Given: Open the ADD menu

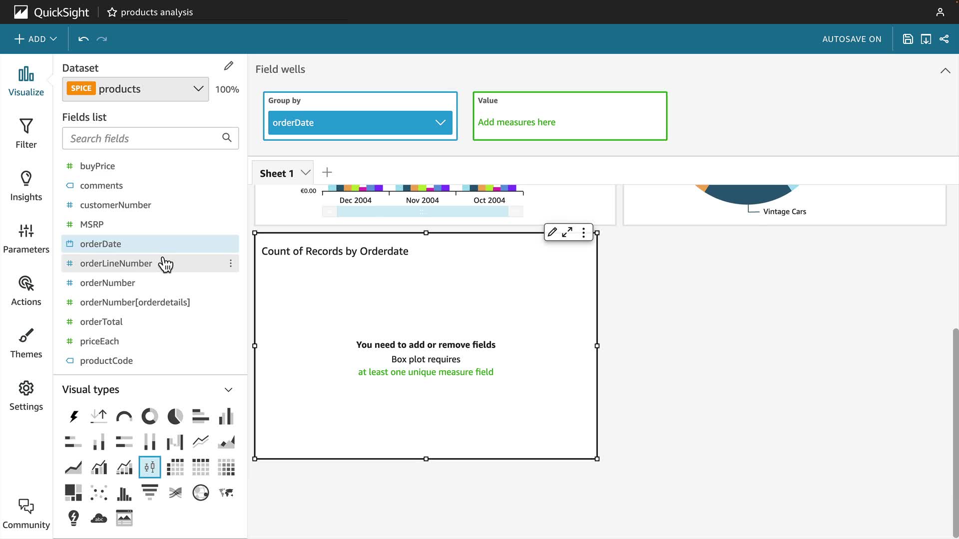Looking at the screenshot, I should [35, 39].
